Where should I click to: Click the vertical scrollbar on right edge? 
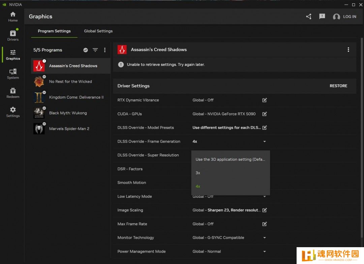(x=362, y=138)
